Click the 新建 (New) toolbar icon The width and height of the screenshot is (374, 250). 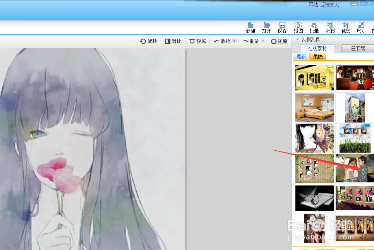click(250, 27)
